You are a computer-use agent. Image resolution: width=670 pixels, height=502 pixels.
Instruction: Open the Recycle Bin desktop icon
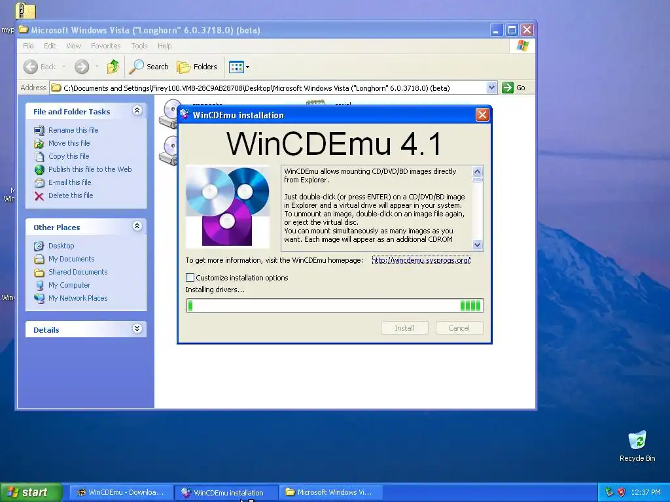click(x=637, y=446)
